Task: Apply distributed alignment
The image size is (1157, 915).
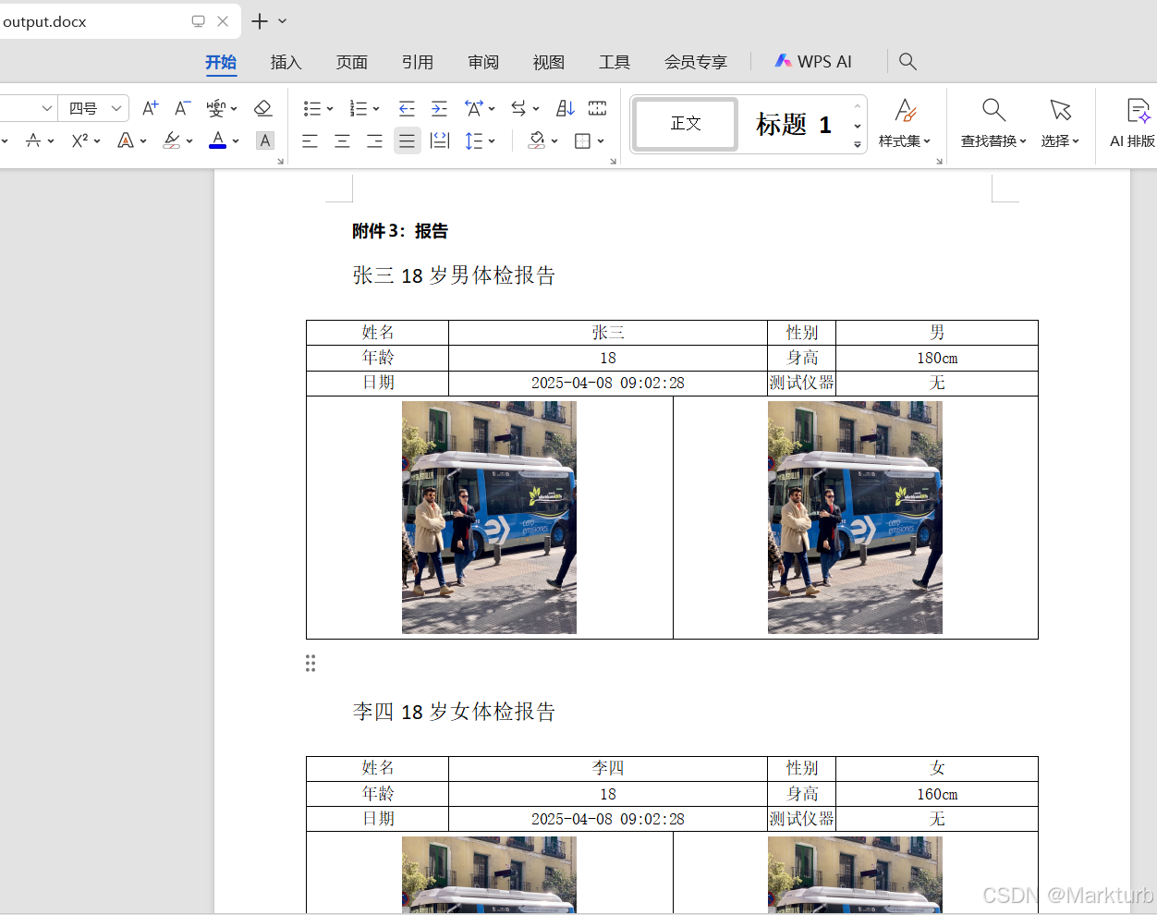Action: [x=440, y=140]
